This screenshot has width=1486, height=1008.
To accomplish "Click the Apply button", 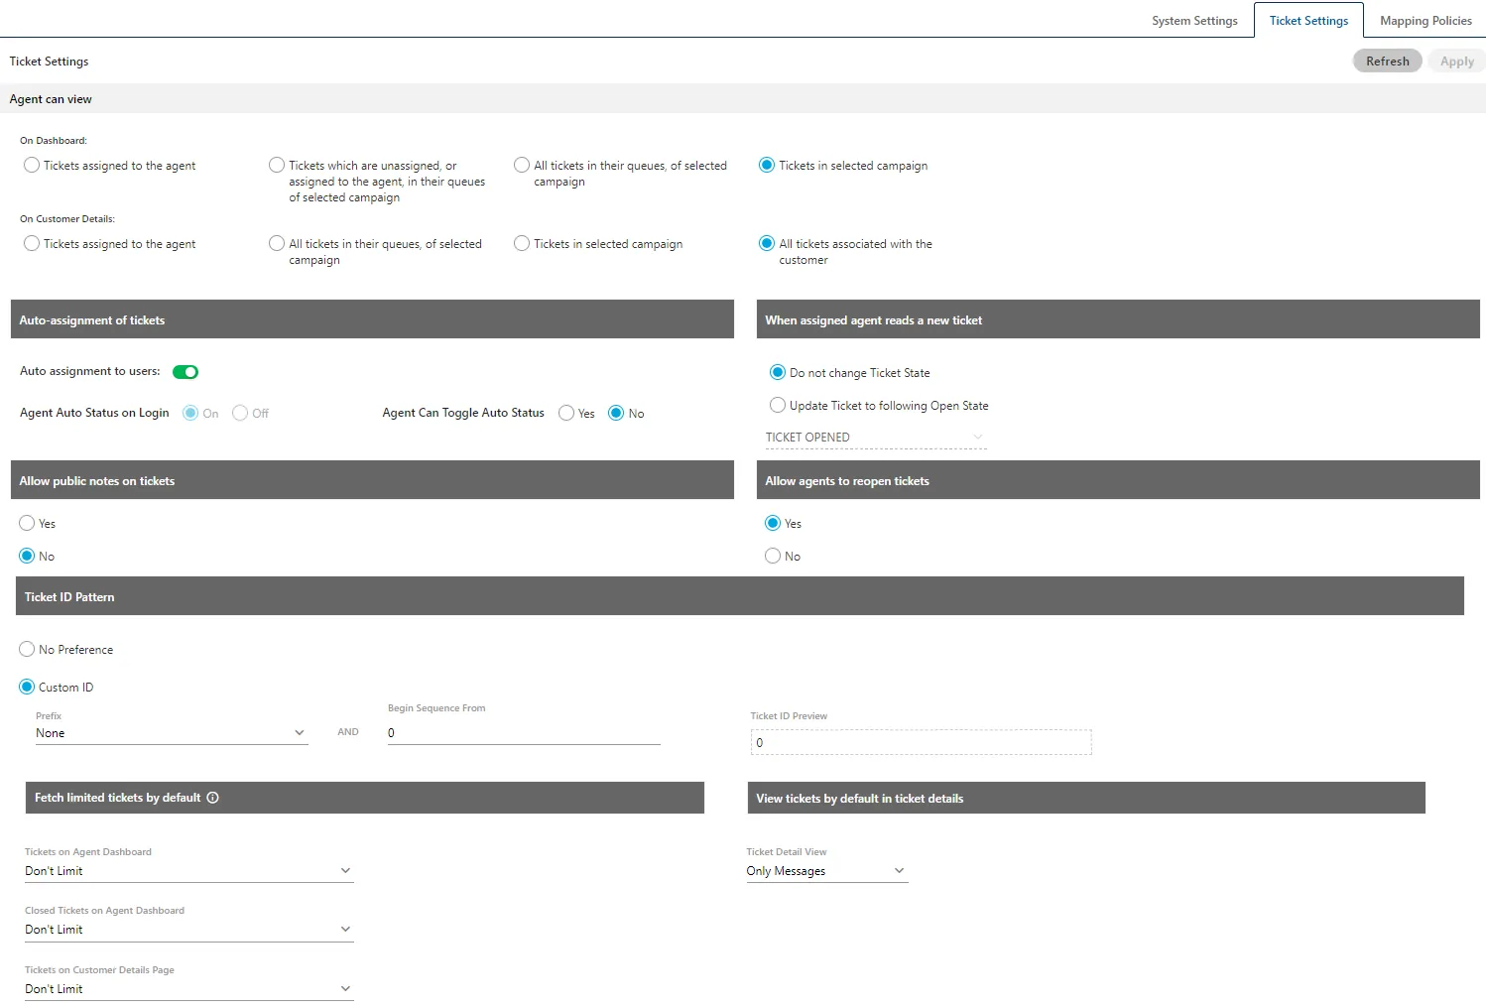I will (x=1456, y=61).
